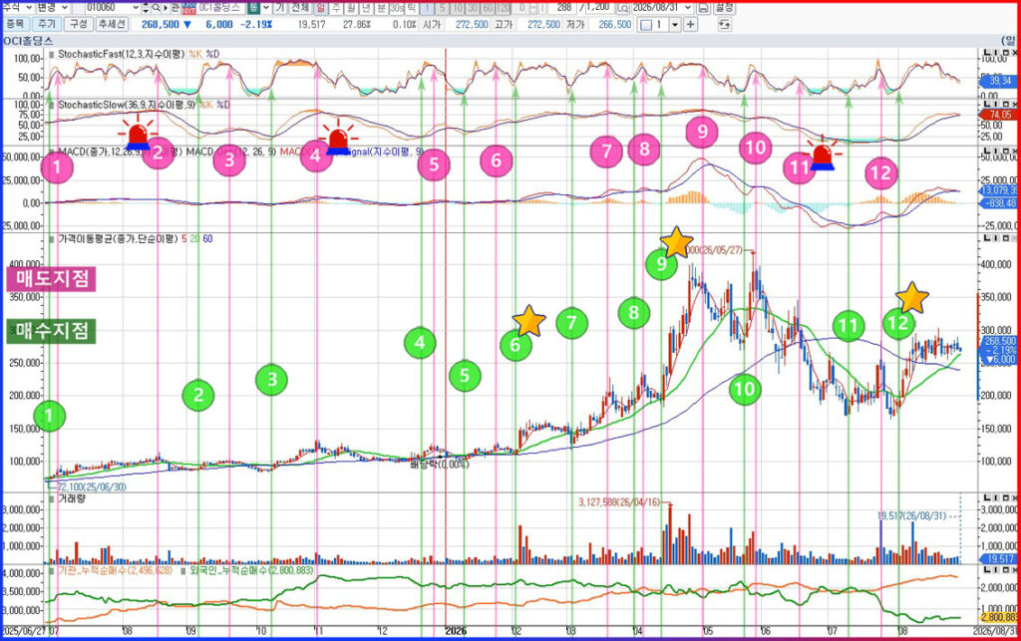
Task: Click the small arrow icon after the search magnifier
Action: click(165, 8)
